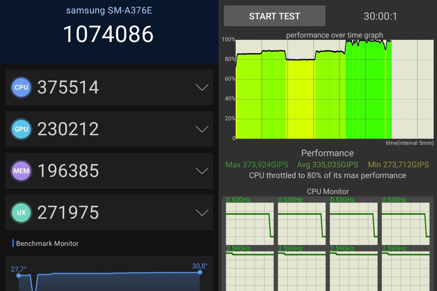
Task: Click the 80% axis label
Action: [x=230, y=59]
